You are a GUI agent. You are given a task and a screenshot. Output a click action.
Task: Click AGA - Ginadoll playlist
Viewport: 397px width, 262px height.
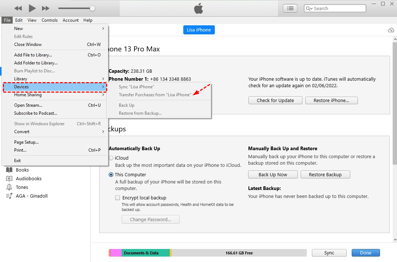tap(32, 196)
